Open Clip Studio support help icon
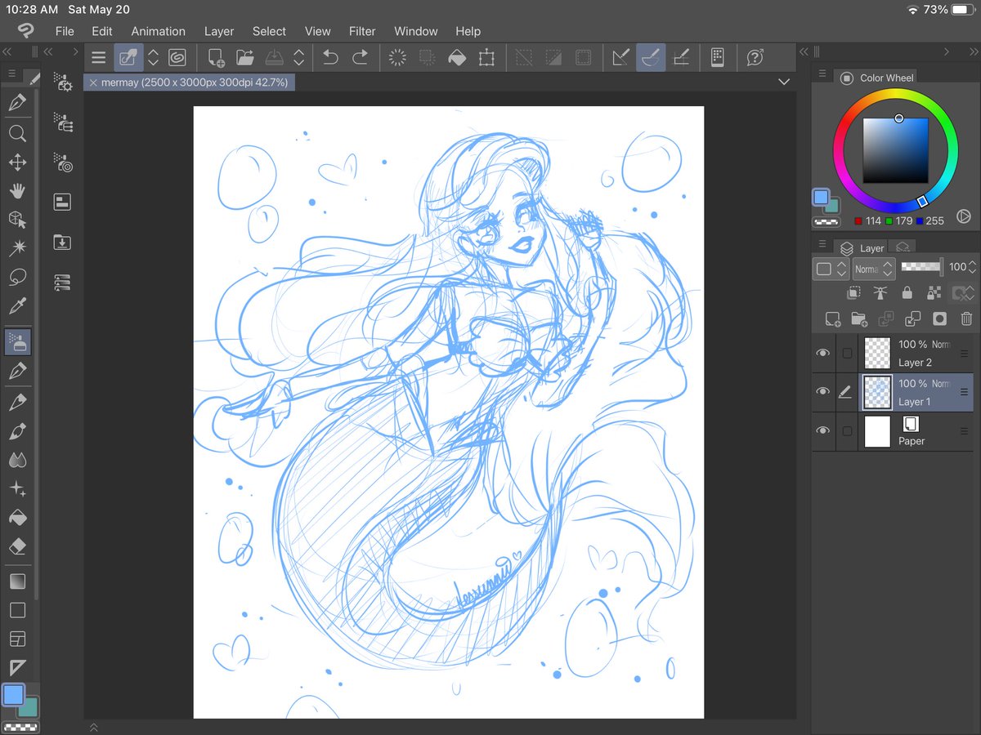Viewport: 981px width, 735px height. pyautogui.click(x=755, y=57)
